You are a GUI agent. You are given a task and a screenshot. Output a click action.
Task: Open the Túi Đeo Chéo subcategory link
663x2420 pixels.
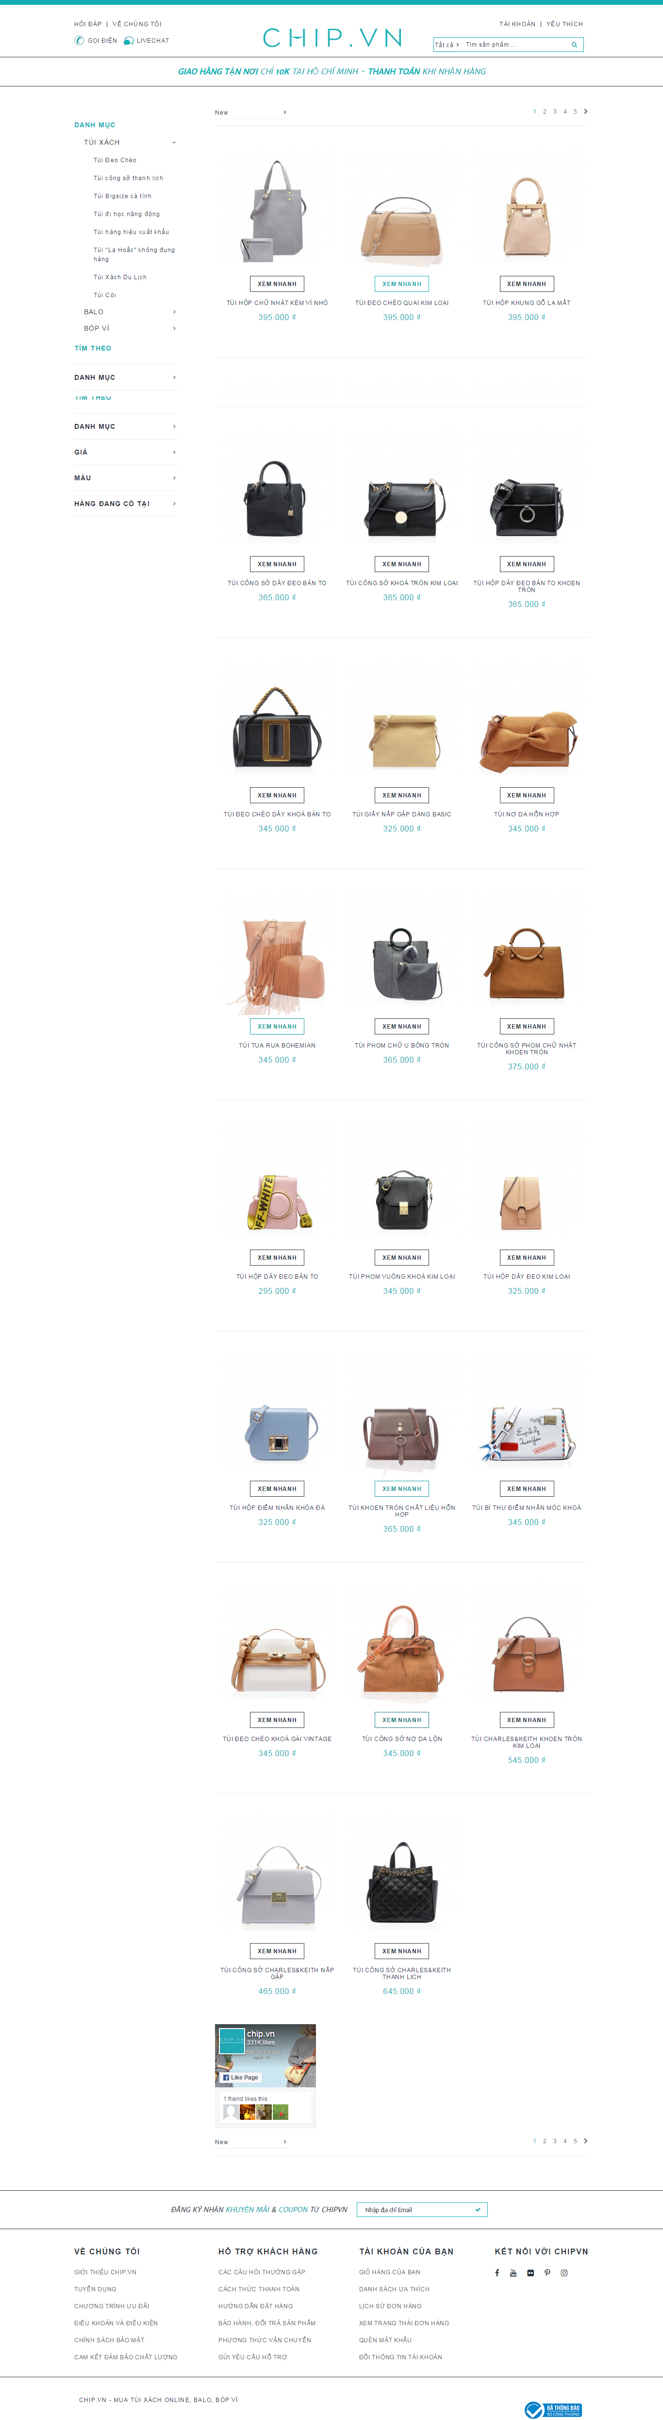[x=115, y=161]
